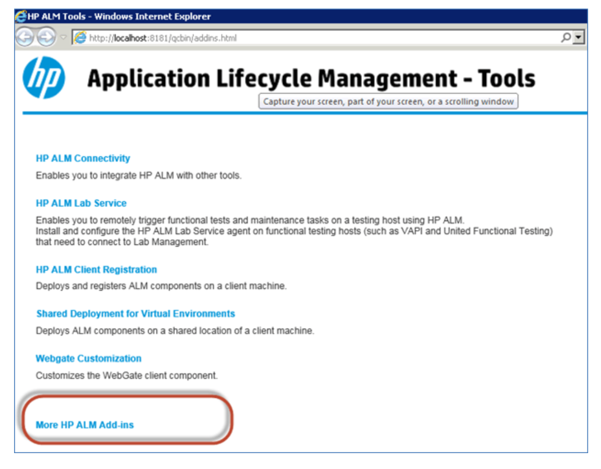
Task: Click the Internet Explorer title bar icon
Action: pyautogui.click(x=21, y=16)
